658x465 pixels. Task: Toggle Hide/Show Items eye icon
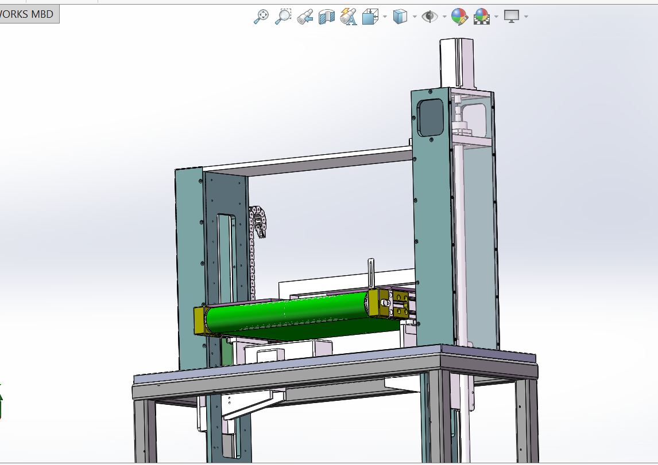point(429,17)
